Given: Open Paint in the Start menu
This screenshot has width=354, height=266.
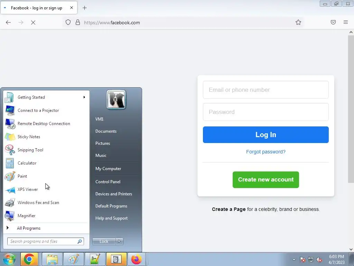Looking at the screenshot, I should click(x=46, y=176).
